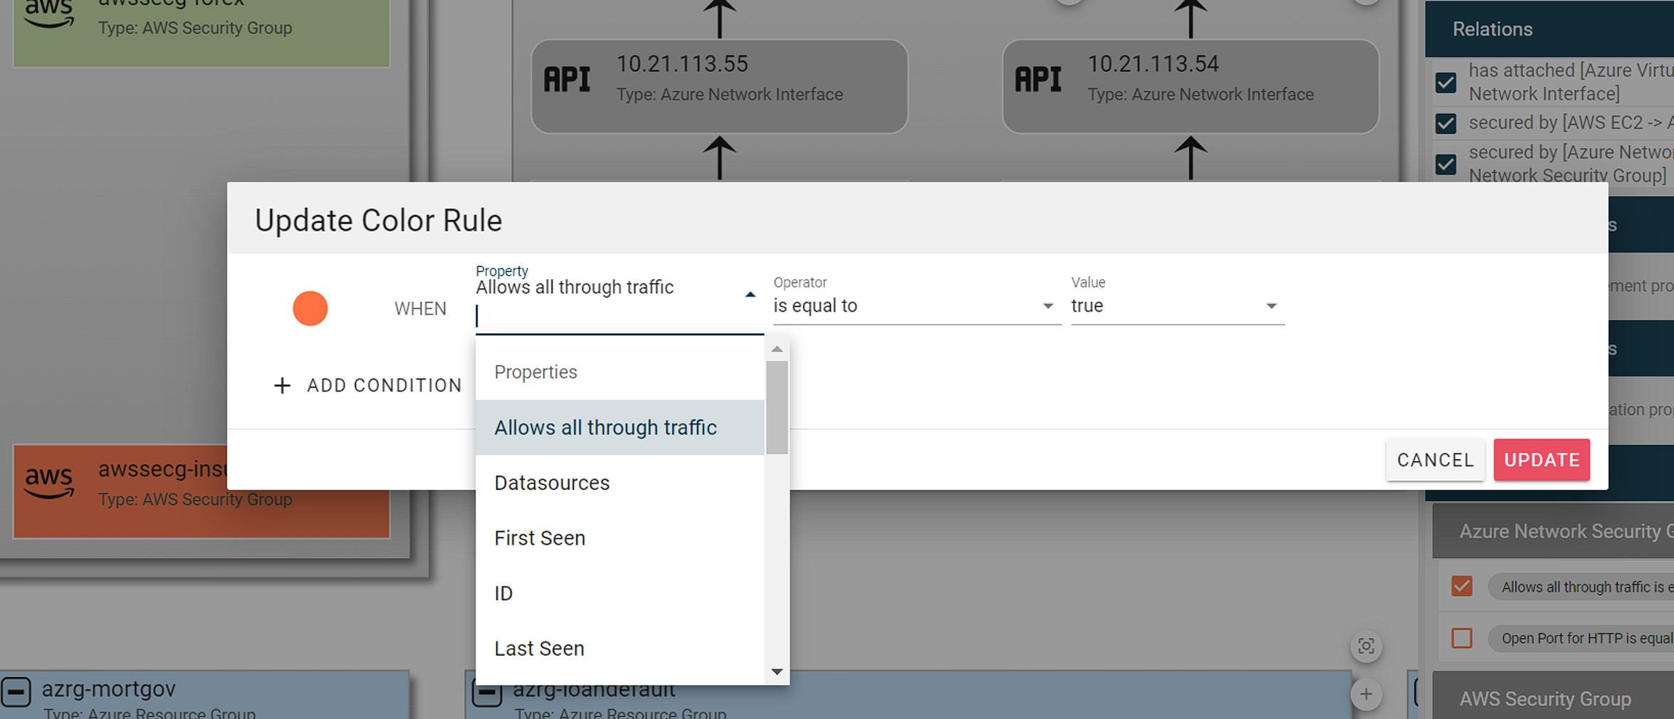Click the API icon of 10.21.113.54
Viewport: 1674px width, 719px height.
(1037, 79)
